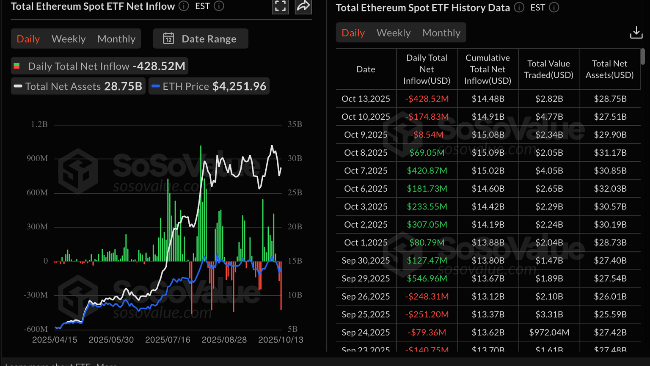Click info icon beside History Data title
The height and width of the screenshot is (366, 650).
(519, 8)
